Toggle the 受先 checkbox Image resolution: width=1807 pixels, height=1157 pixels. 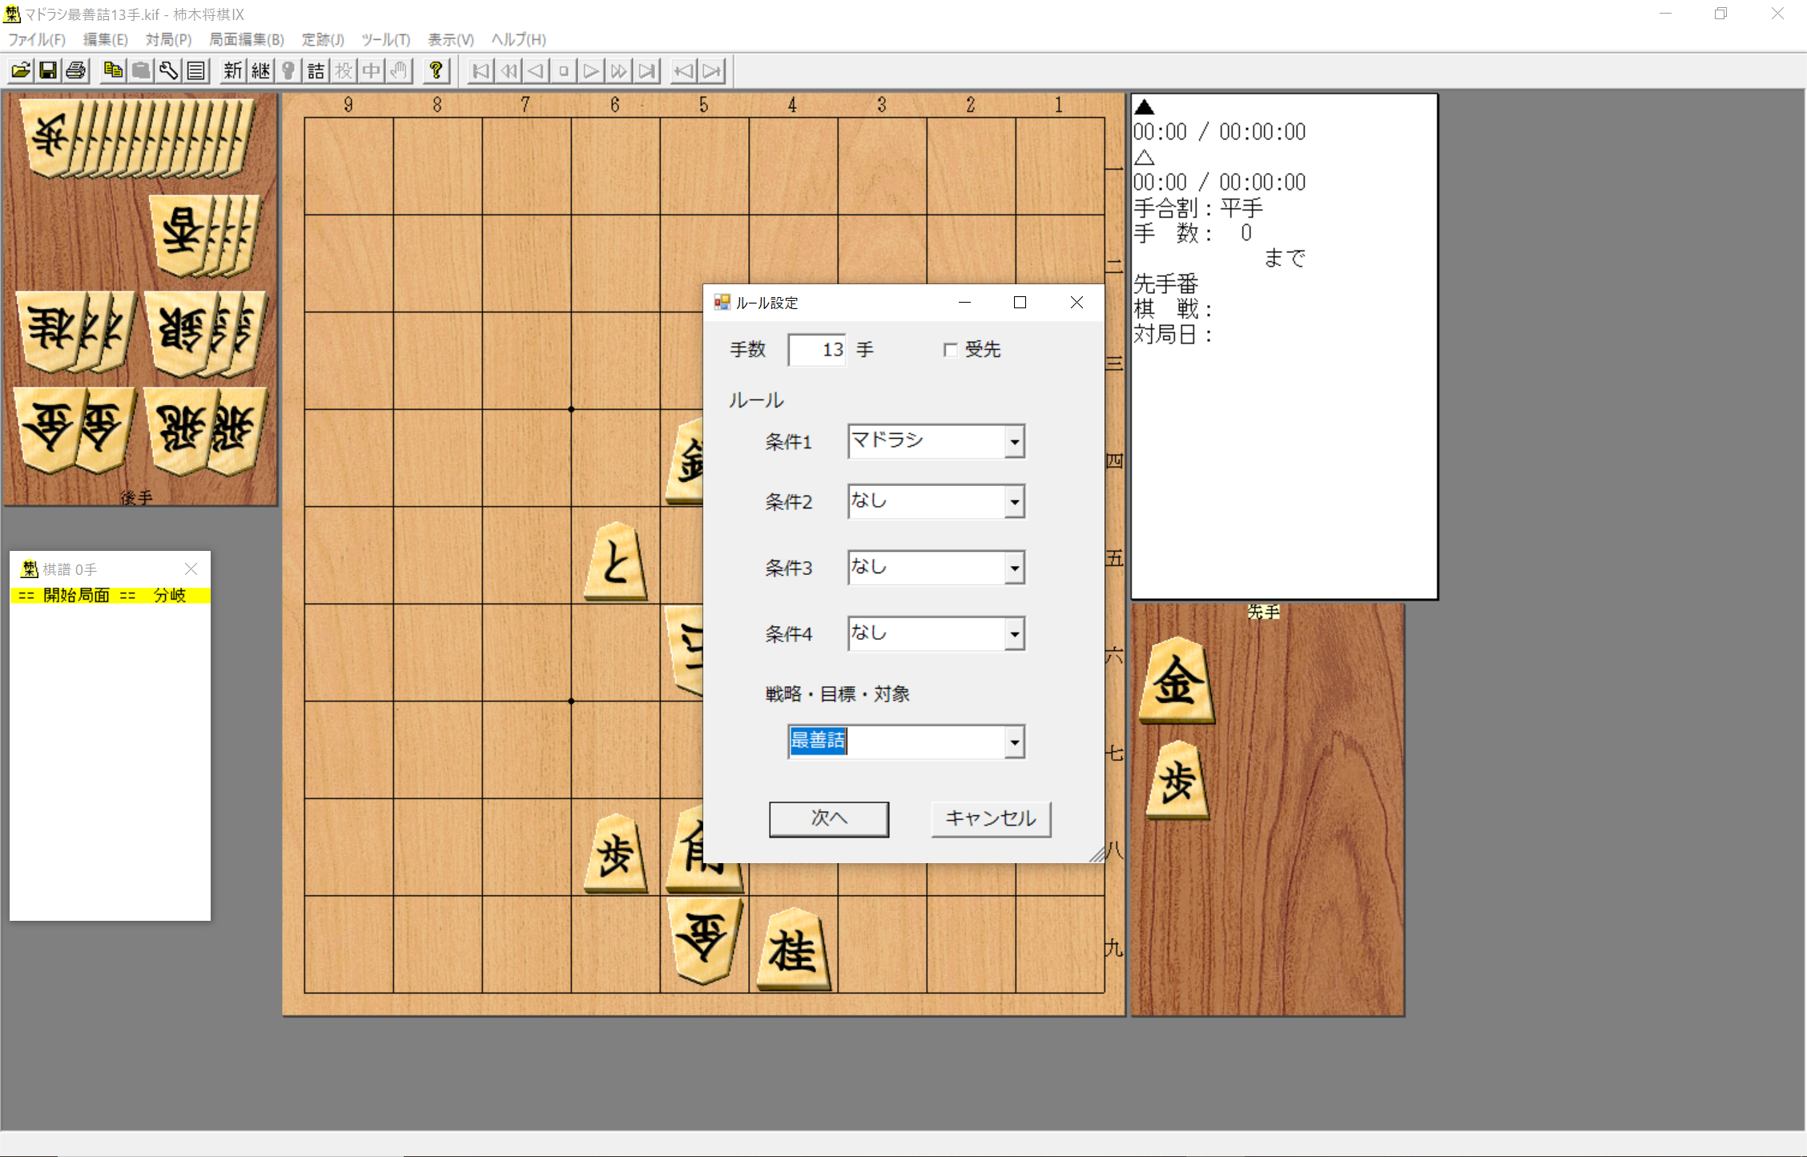click(950, 350)
